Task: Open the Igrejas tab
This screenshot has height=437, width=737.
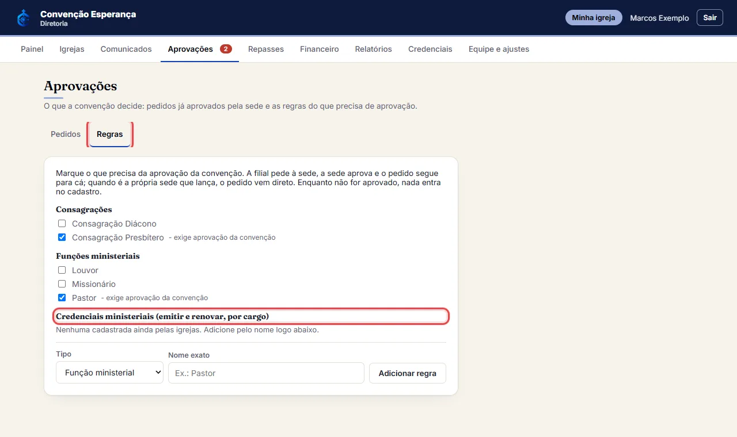Action: [x=72, y=49]
